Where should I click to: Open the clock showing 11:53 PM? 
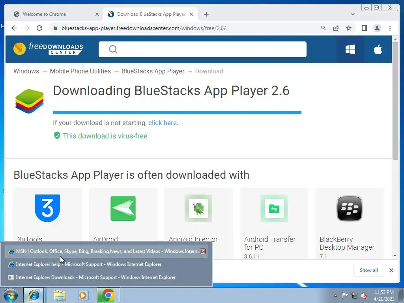pyautogui.click(x=384, y=296)
